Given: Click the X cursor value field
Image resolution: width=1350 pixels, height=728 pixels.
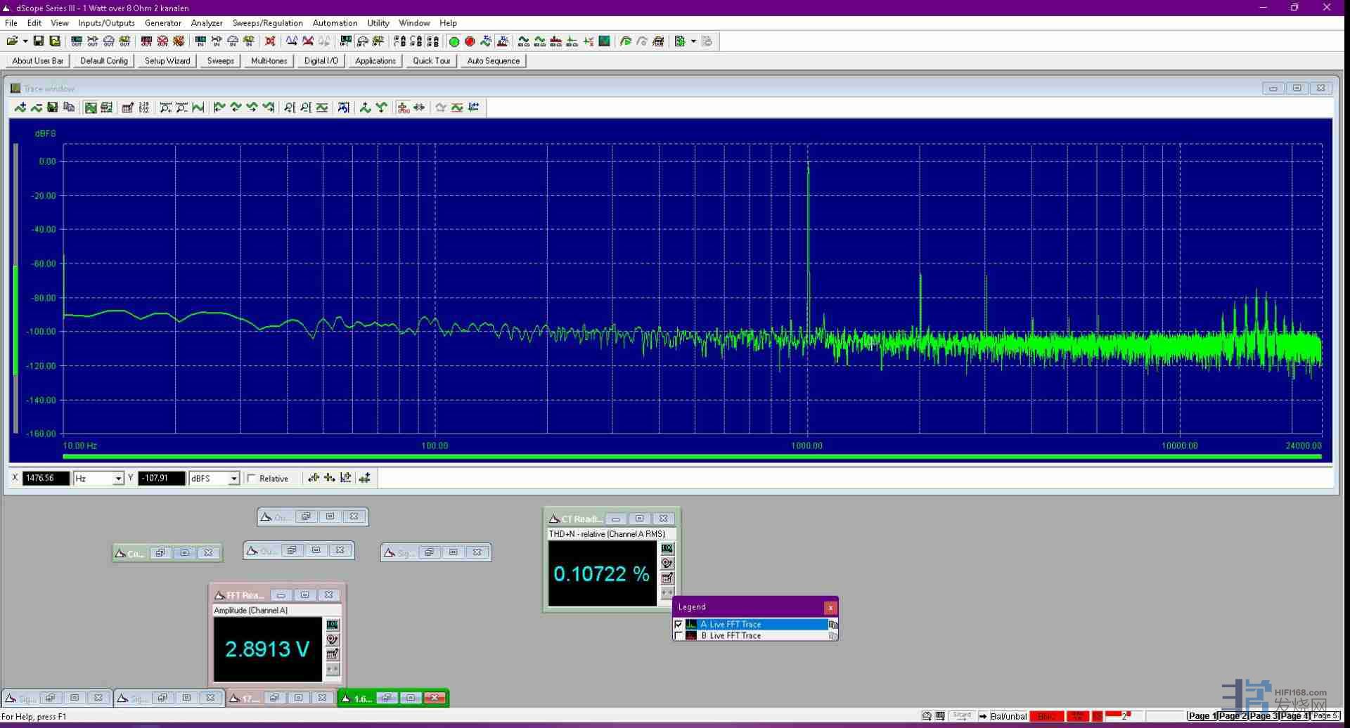Looking at the screenshot, I should tap(46, 479).
